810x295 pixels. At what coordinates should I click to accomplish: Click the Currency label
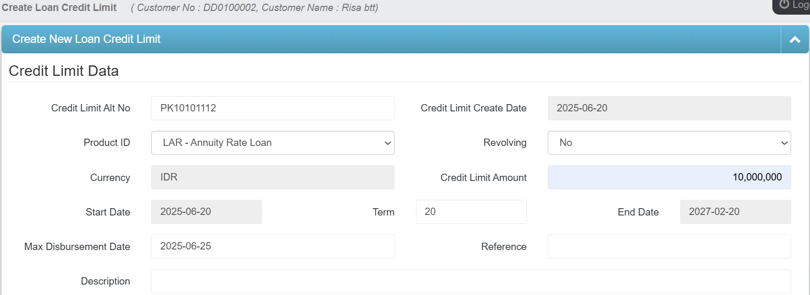pos(110,177)
